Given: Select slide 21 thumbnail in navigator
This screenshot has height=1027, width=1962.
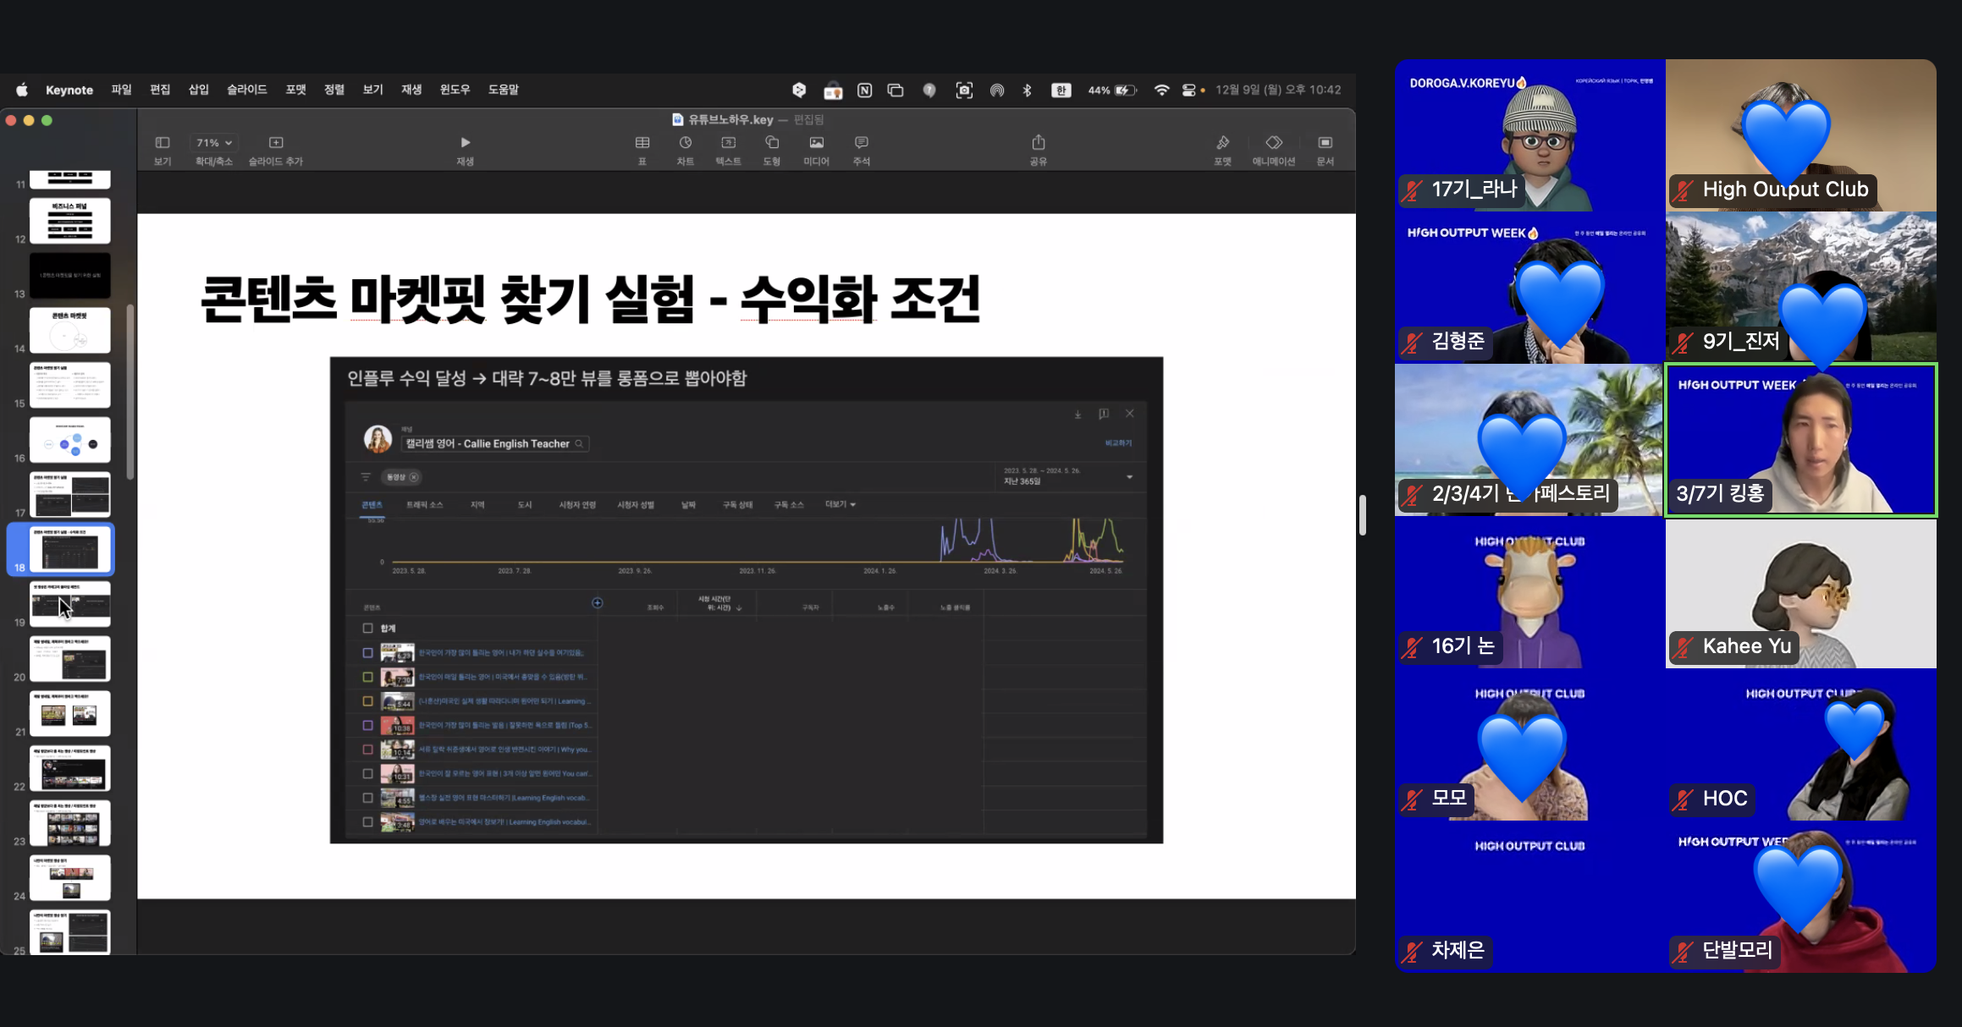Looking at the screenshot, I should (70, 713).
